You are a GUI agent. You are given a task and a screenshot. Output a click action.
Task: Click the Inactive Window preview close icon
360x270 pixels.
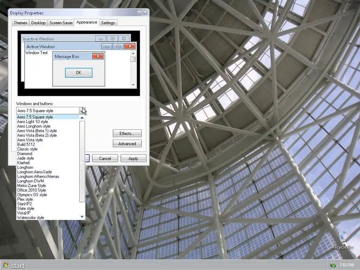tap(124, 39)
